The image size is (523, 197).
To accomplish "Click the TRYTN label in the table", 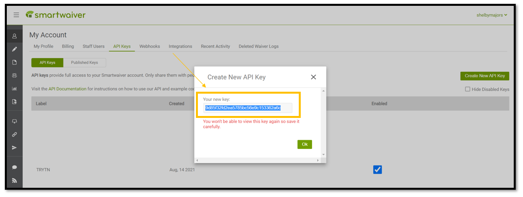I will click(43, 170).
